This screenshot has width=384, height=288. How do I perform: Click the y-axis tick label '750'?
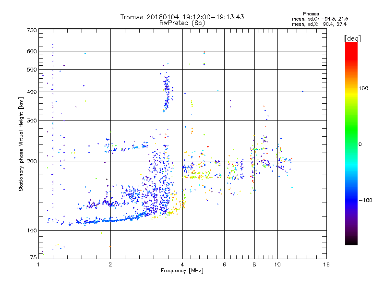(x=32, y=30)
